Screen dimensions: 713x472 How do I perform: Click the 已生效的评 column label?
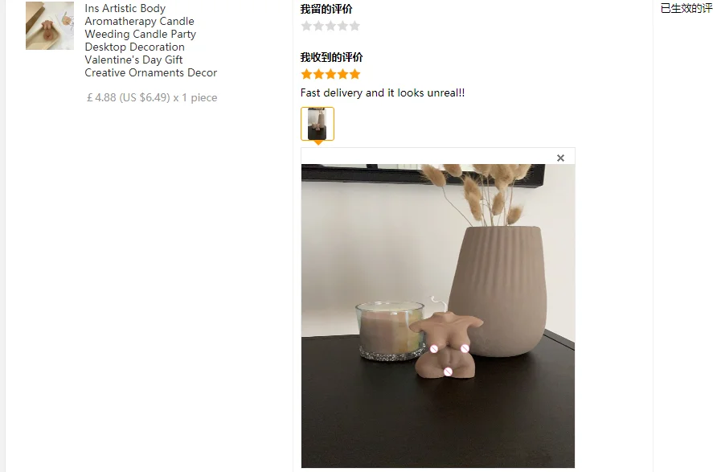click(686, 8)
